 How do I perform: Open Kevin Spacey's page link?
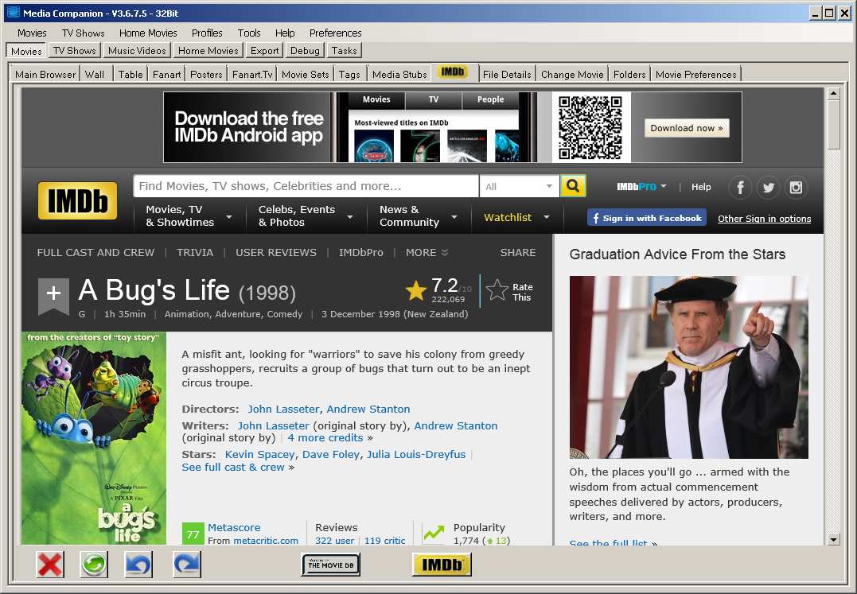tap(260, 454)
